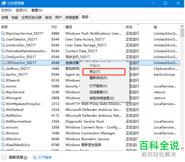Click PID value 4988
This screenshot has height=162, width=185.
pos(55,33)
